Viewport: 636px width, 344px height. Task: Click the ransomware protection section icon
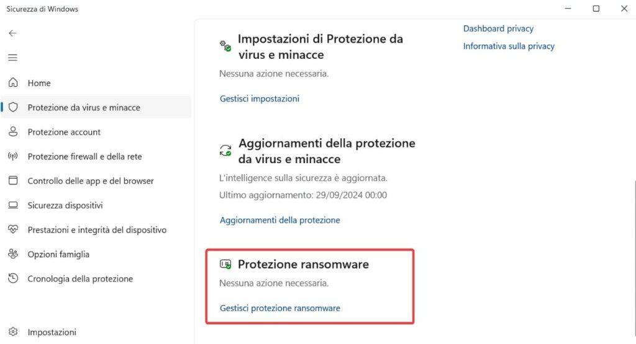(225, 265)
